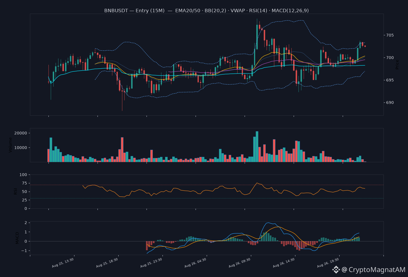Click the RSI 100 axis label

point(23,175)
